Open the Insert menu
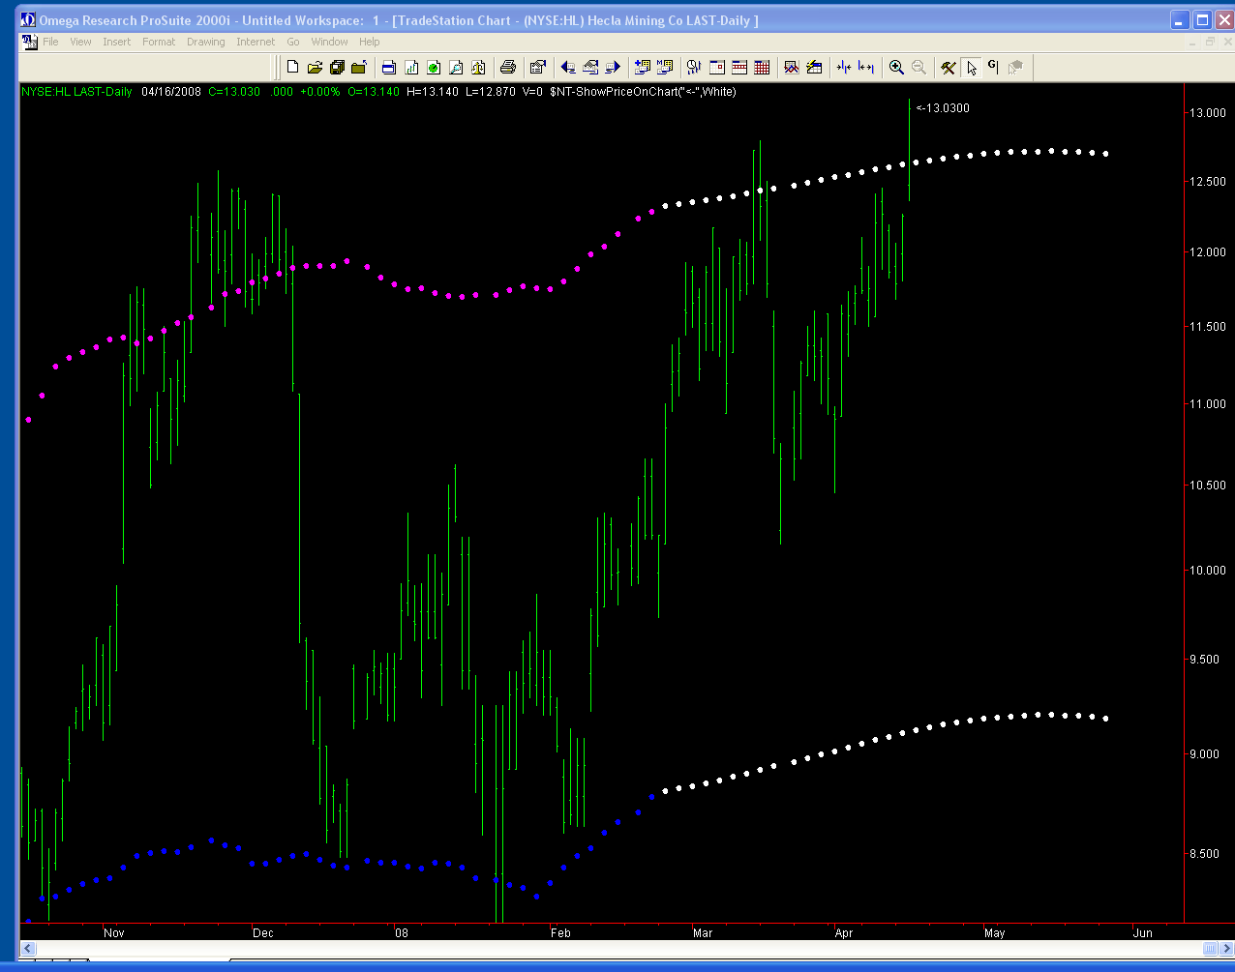 point(116,42)
